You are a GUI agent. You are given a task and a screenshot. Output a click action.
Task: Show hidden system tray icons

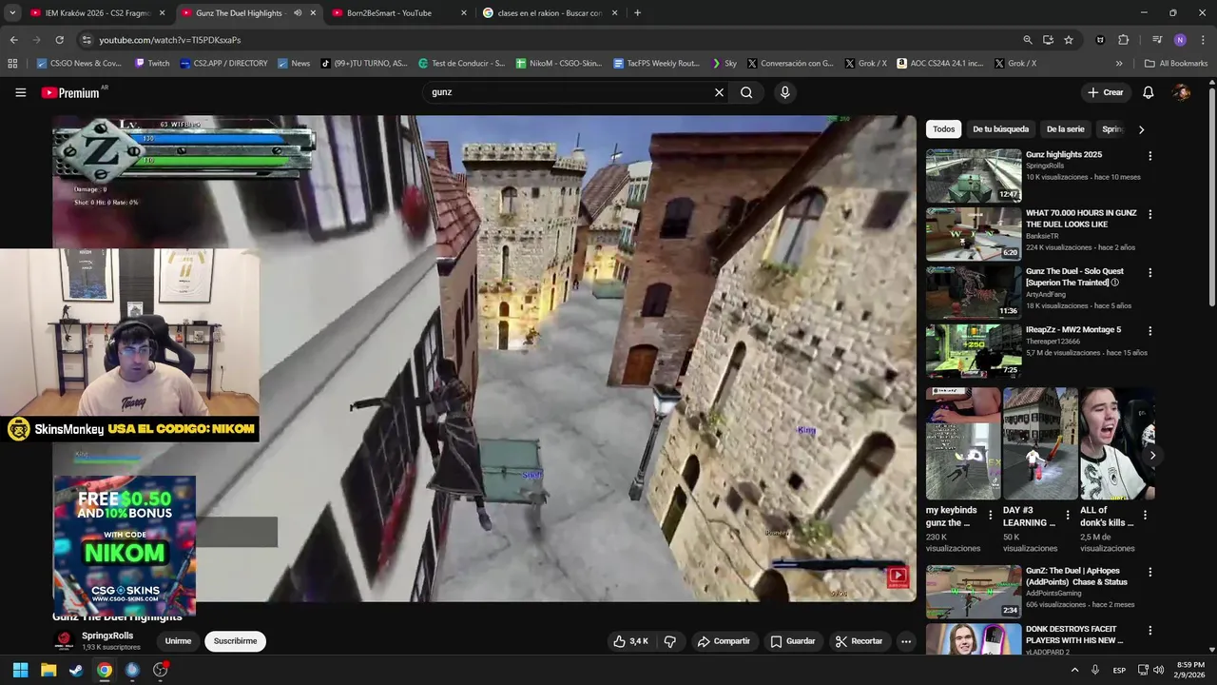pyautogui.click(x=1074, y=670)
